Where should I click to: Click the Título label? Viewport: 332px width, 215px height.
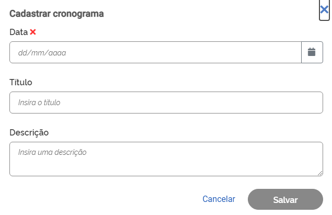(21, 82)
